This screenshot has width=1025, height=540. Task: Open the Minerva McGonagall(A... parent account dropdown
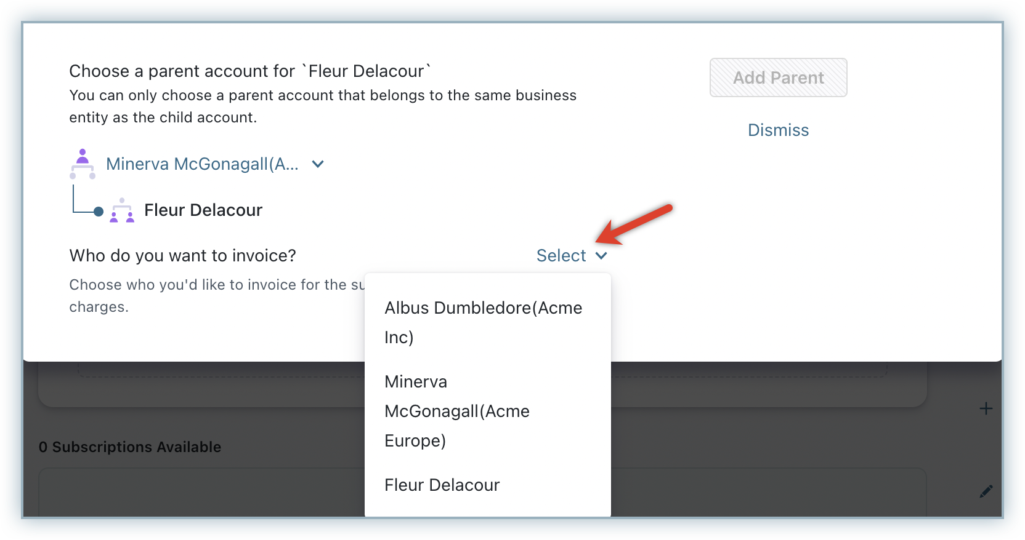[x=202, y=164]
